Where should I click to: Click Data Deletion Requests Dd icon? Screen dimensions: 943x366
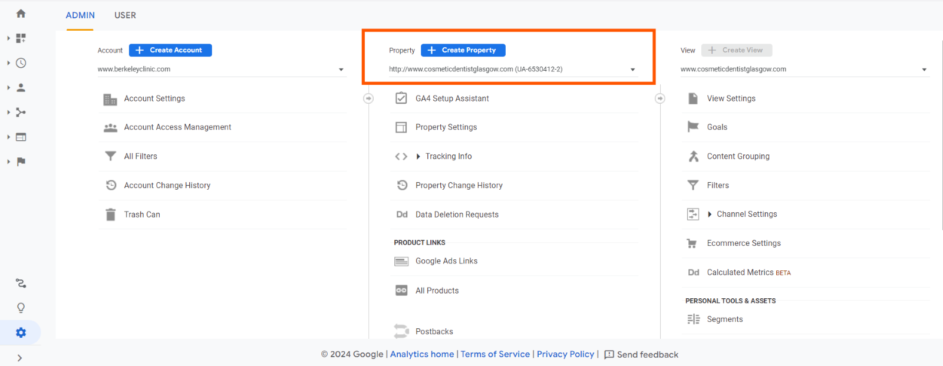pos(402,215)
